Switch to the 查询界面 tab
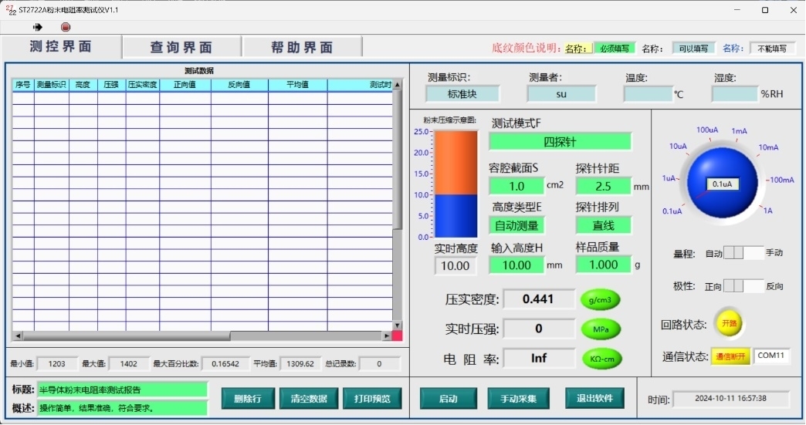Screen dimensions: 806x425 181,48
